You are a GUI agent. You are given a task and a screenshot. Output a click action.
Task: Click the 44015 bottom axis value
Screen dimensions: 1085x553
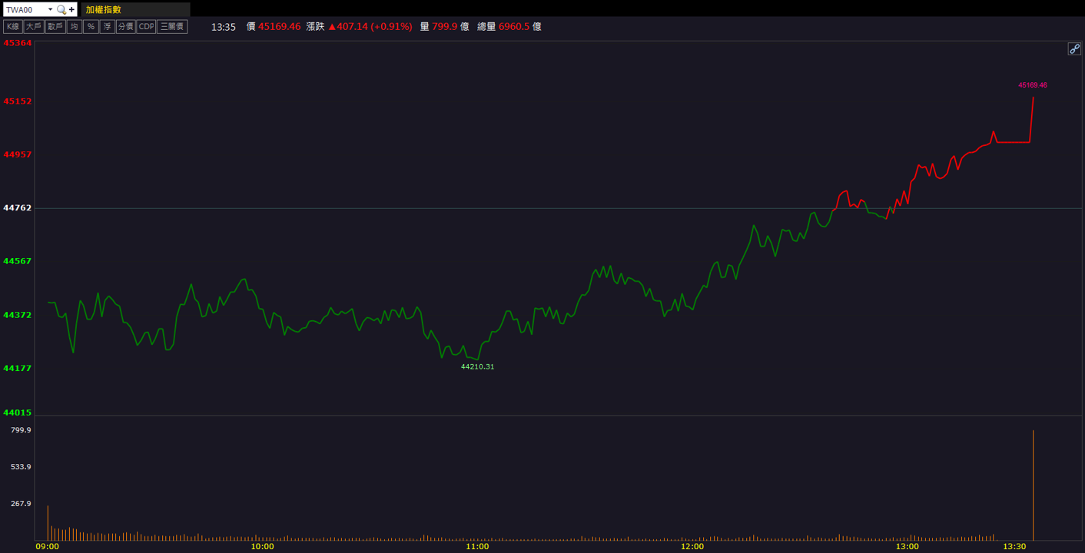coord(18,412)
